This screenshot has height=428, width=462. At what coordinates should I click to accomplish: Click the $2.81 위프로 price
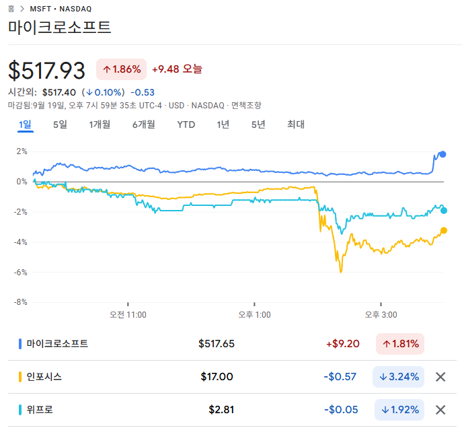pyautogui.click(x=221, y=410)
